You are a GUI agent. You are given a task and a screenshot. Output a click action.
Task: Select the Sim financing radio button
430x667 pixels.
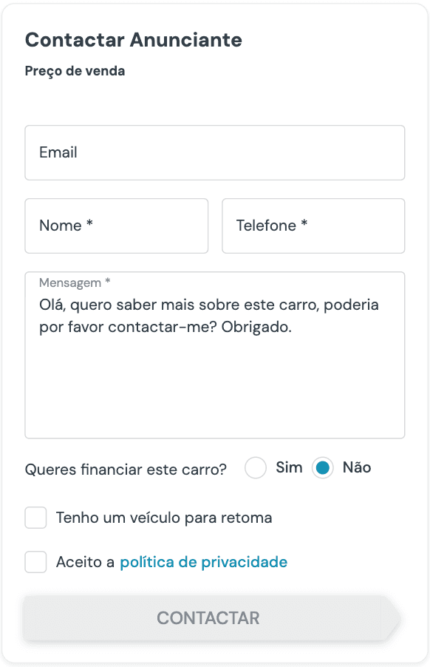click(x=255, y=468)
